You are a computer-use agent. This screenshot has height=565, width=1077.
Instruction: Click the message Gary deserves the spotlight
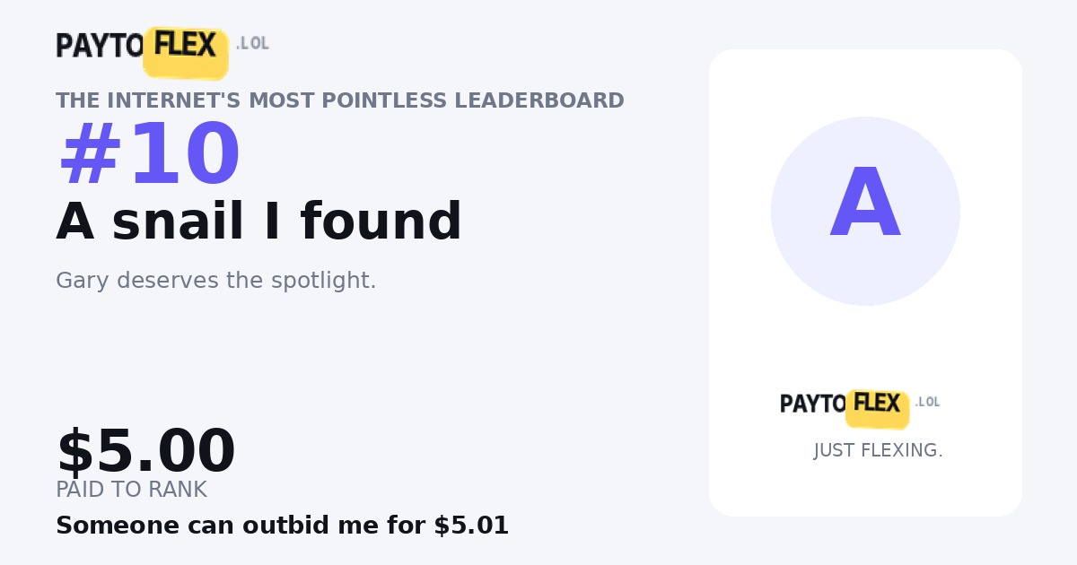tap(216, 281)
